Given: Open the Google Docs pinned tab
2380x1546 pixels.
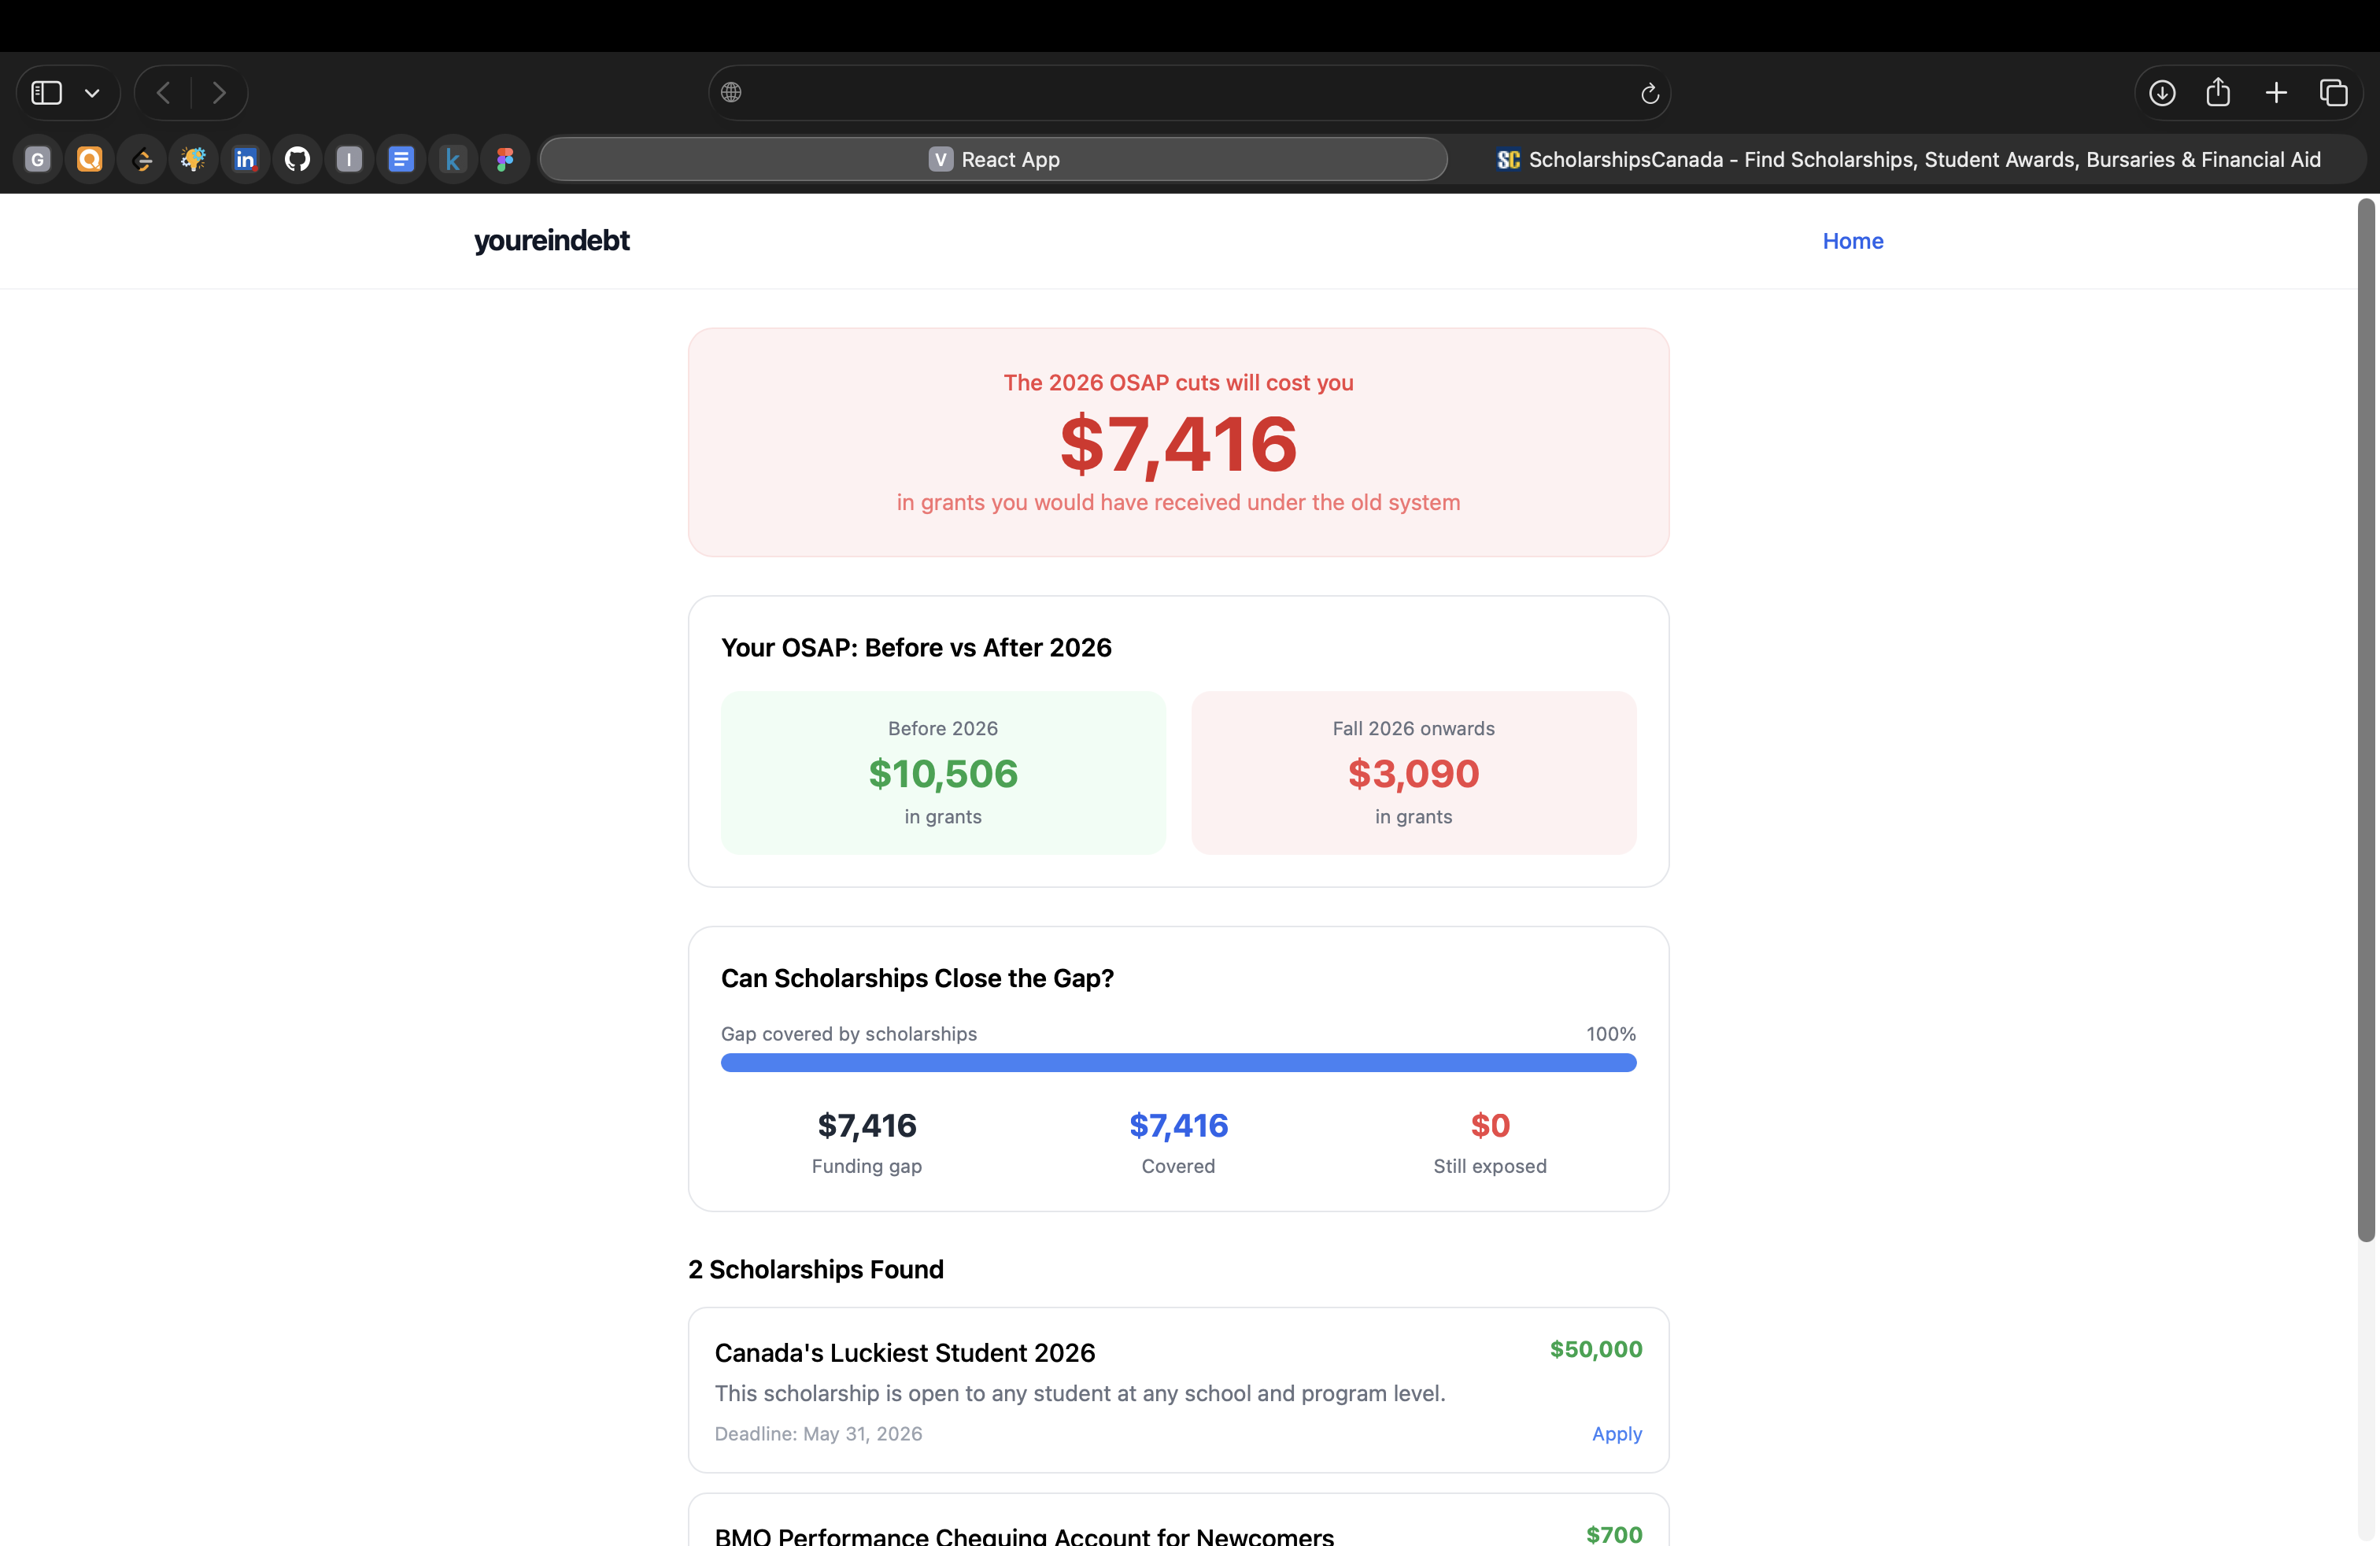Looking at the screenshot, I should coord(401,159).
